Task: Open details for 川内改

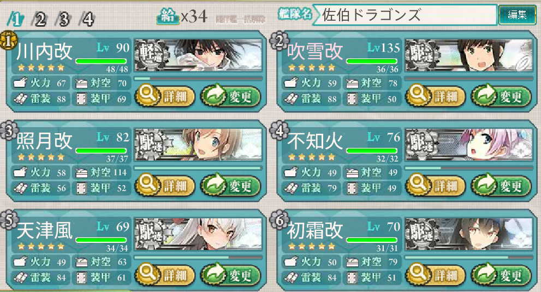Action: (x=164, y=96)
